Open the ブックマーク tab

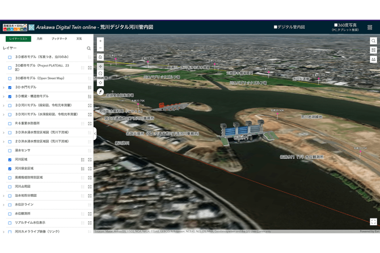[x=59, y=39]
